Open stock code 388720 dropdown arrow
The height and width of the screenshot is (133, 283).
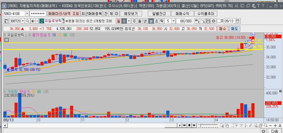23,21
